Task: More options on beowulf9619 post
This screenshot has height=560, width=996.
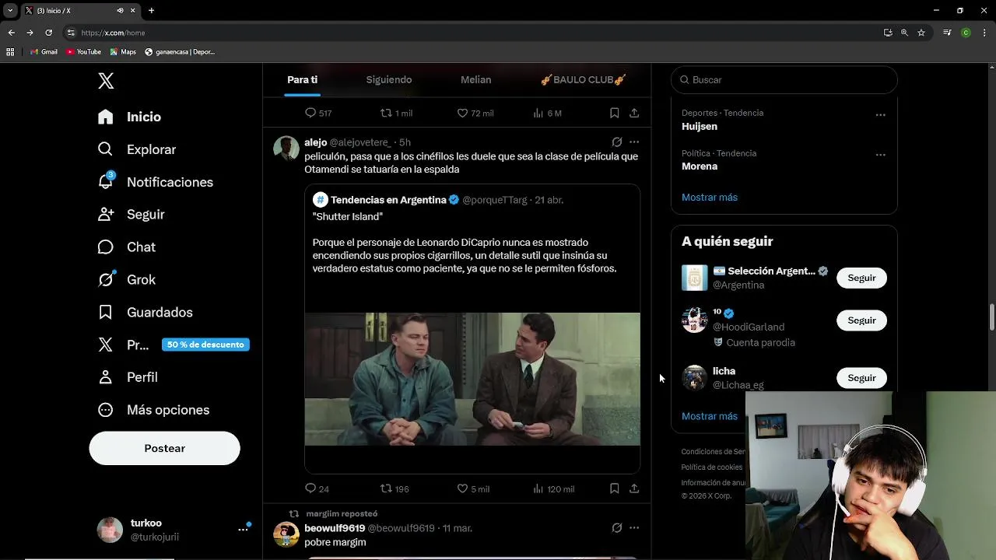Action: click(634, 528)
